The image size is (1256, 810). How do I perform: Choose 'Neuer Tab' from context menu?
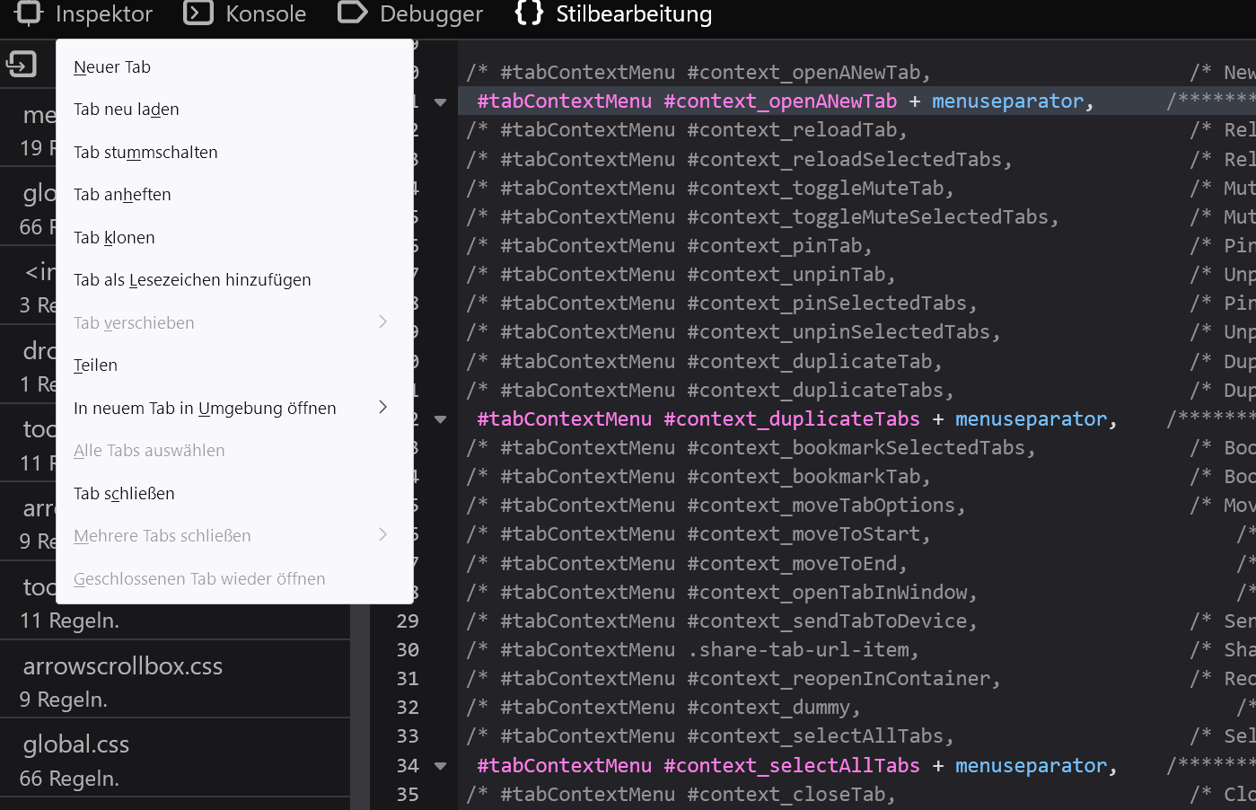coord(112,67)
